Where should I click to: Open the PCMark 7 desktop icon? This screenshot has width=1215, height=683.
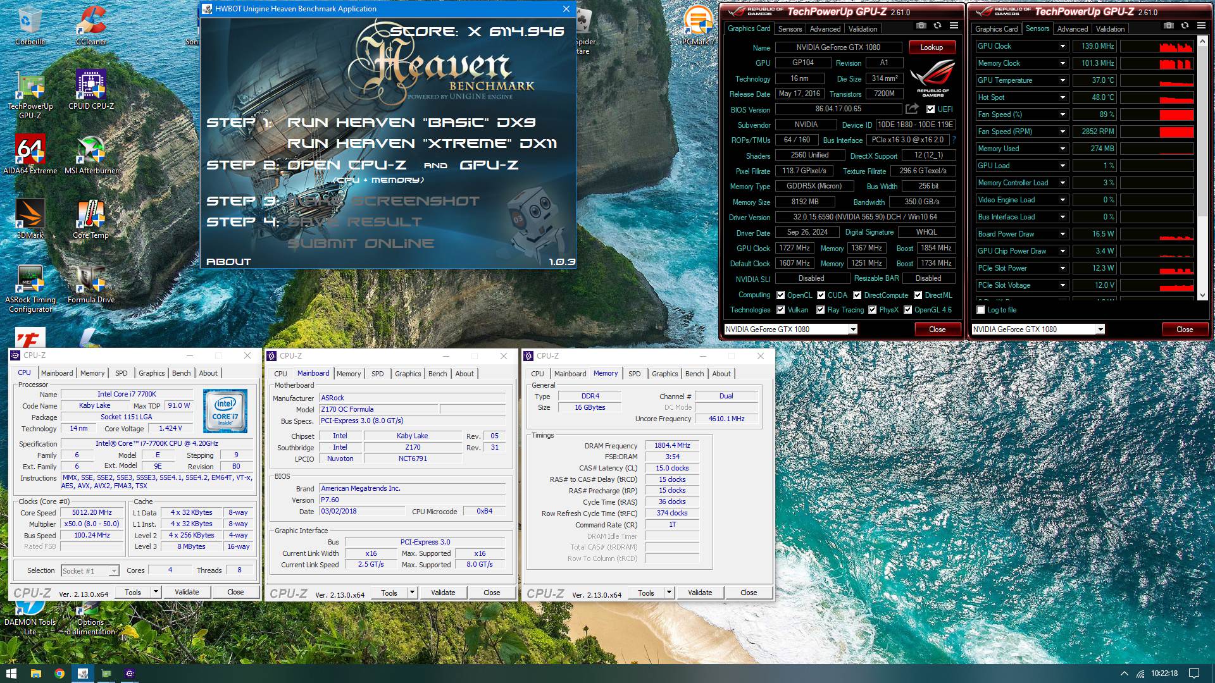[x=698, y=25]
